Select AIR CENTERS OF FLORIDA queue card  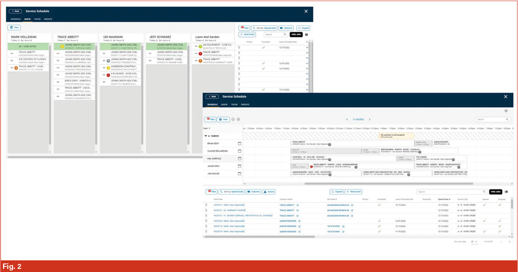coord(28,61)
